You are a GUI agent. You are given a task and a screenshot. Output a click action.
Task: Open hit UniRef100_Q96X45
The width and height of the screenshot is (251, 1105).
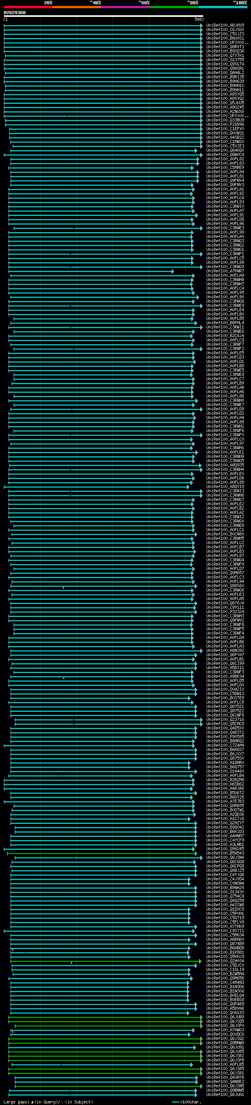point(225,849)
